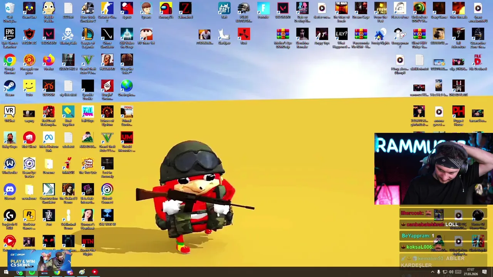Open HELLMART game shortcut

click(x=107, y=62)
